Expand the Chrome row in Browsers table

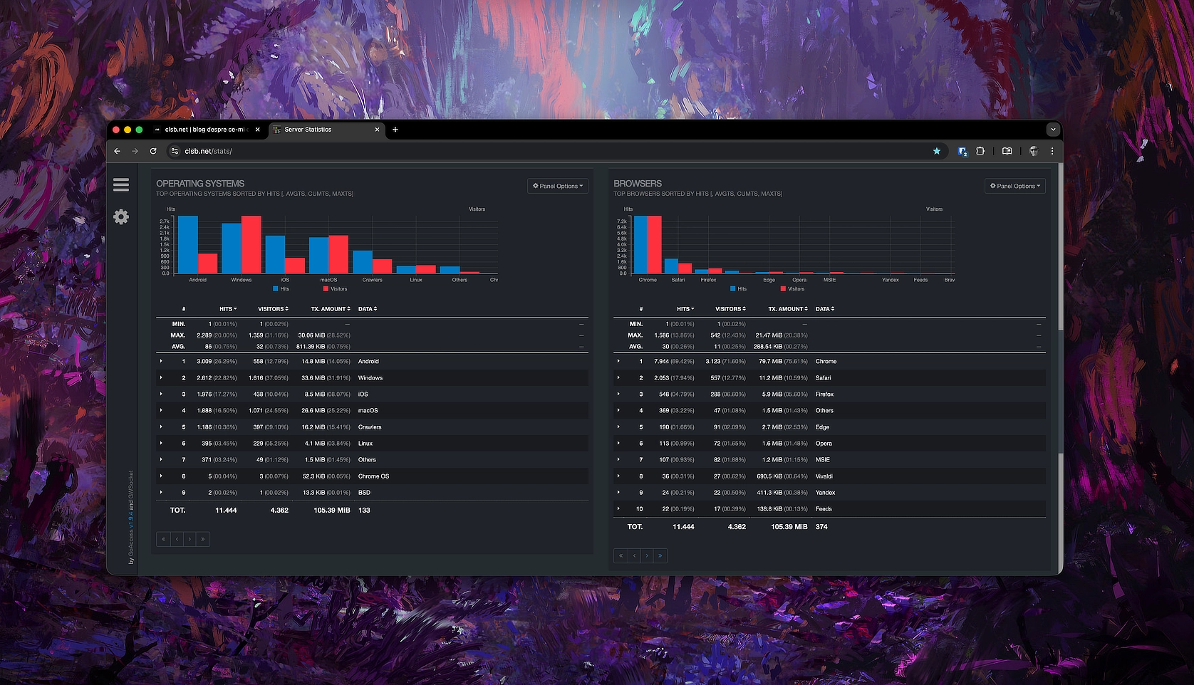click(618, 362)
